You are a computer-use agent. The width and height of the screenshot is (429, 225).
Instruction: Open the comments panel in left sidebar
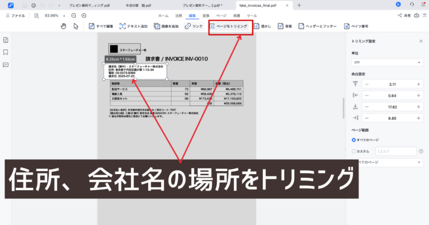(5, 64)
